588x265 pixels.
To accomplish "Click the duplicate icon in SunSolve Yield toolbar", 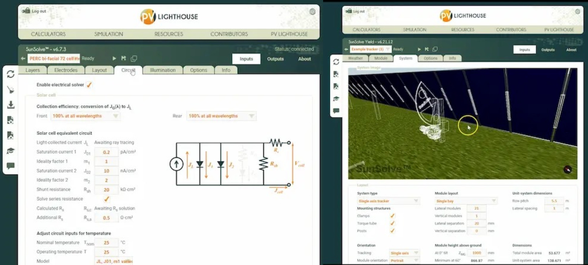I will pos(435,49).
